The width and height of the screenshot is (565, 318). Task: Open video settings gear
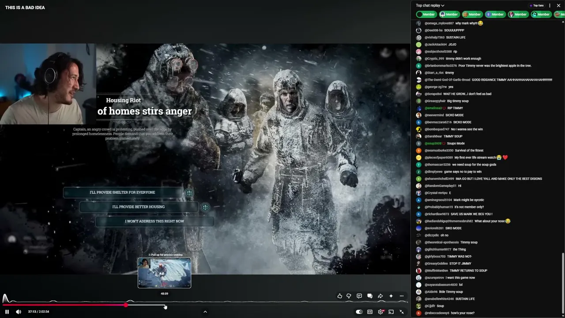(x=380, y=312)
